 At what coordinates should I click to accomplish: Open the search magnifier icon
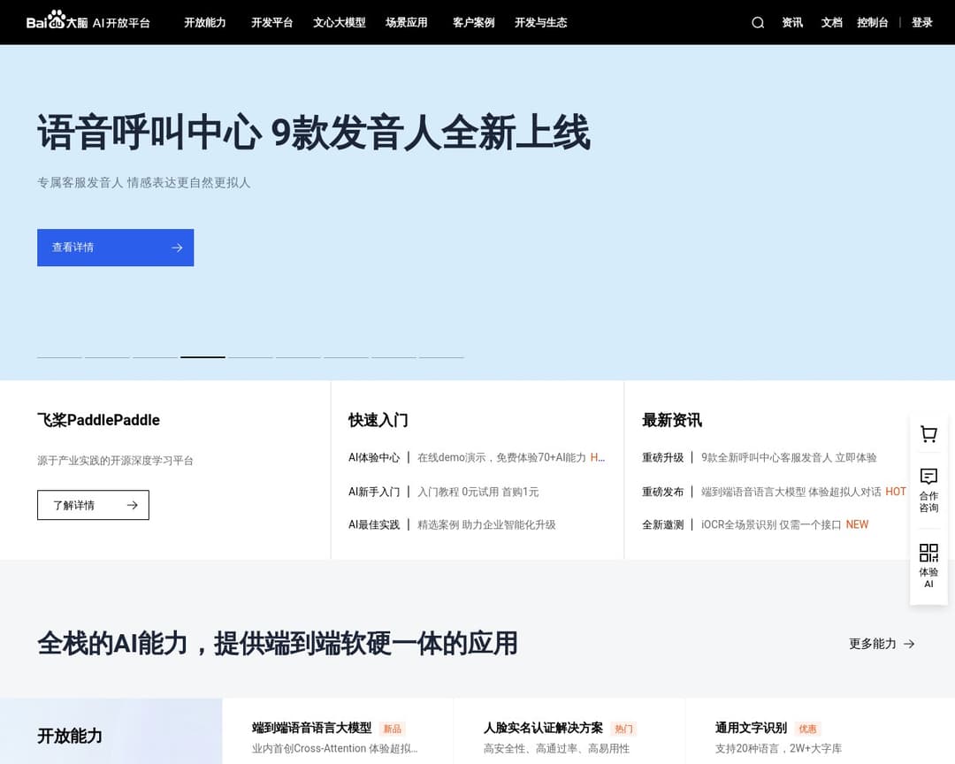pos(758,22)
